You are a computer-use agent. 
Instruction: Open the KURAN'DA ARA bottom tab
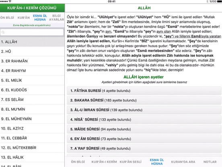183,162
